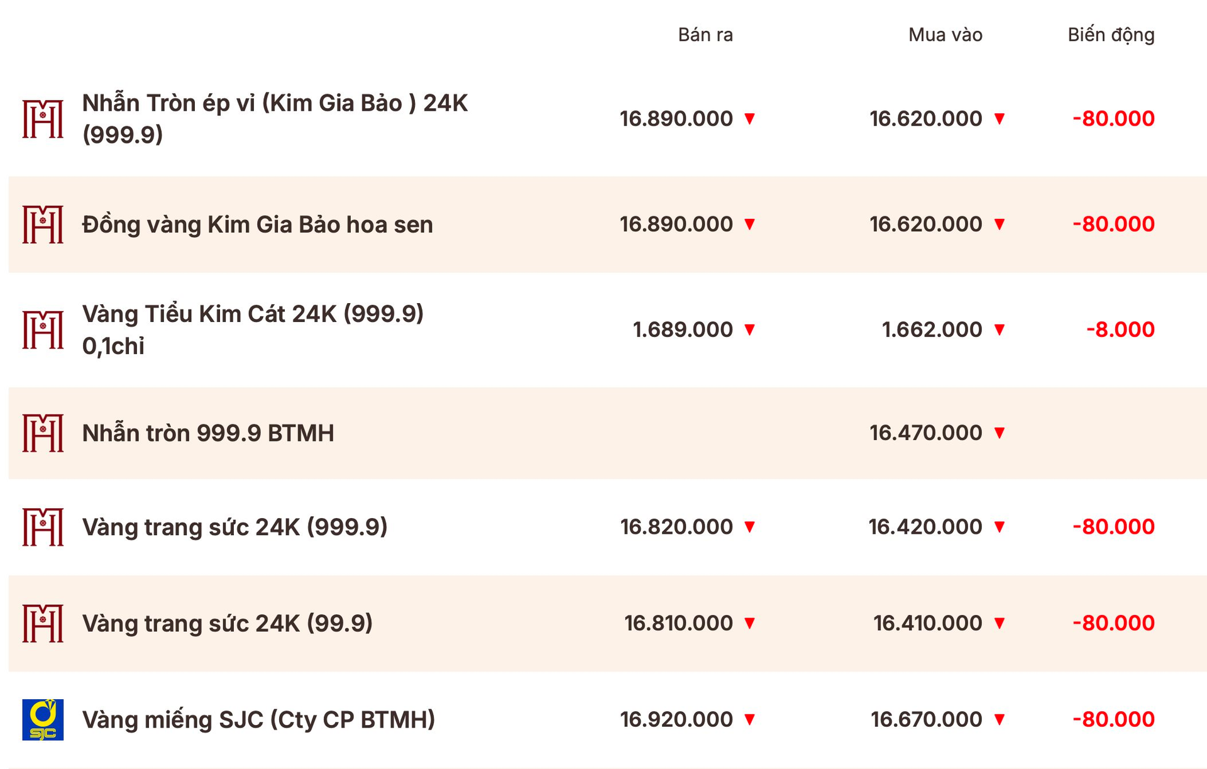Select the Bán ra column header
This screenshot has height=769, width=1207.
[705, 35]
